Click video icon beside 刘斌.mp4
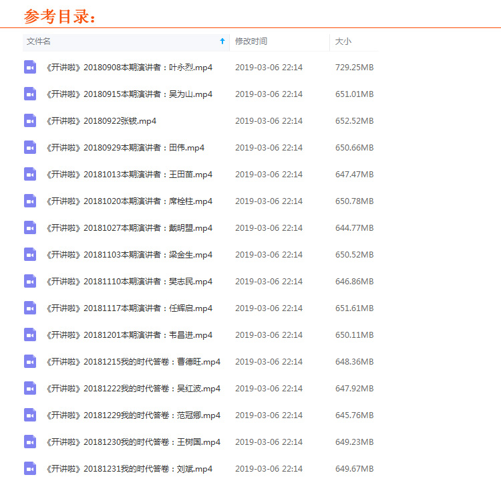This screenshot has height=477, width=501. [30, 468]
